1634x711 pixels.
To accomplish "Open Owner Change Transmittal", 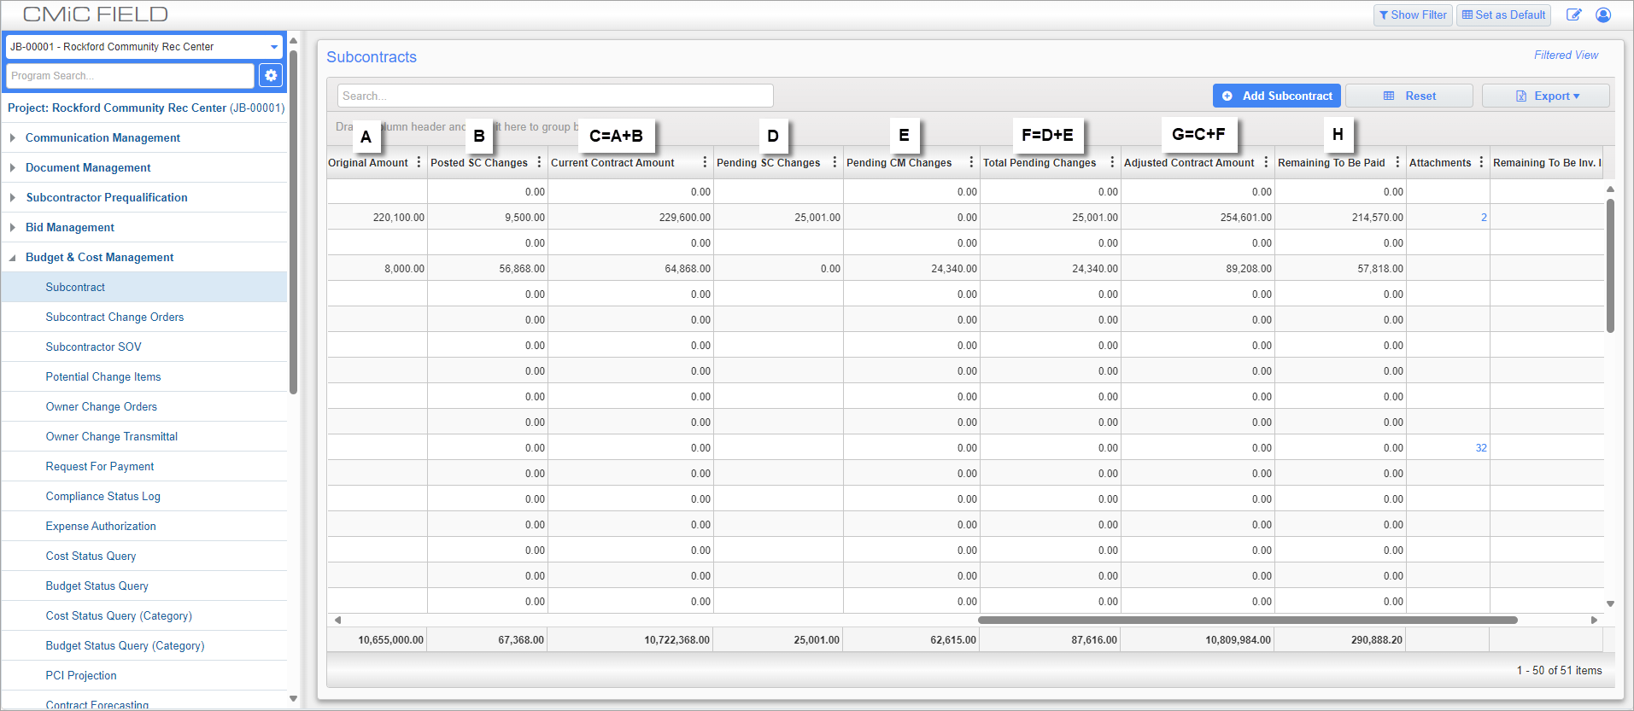I will 111,436.
